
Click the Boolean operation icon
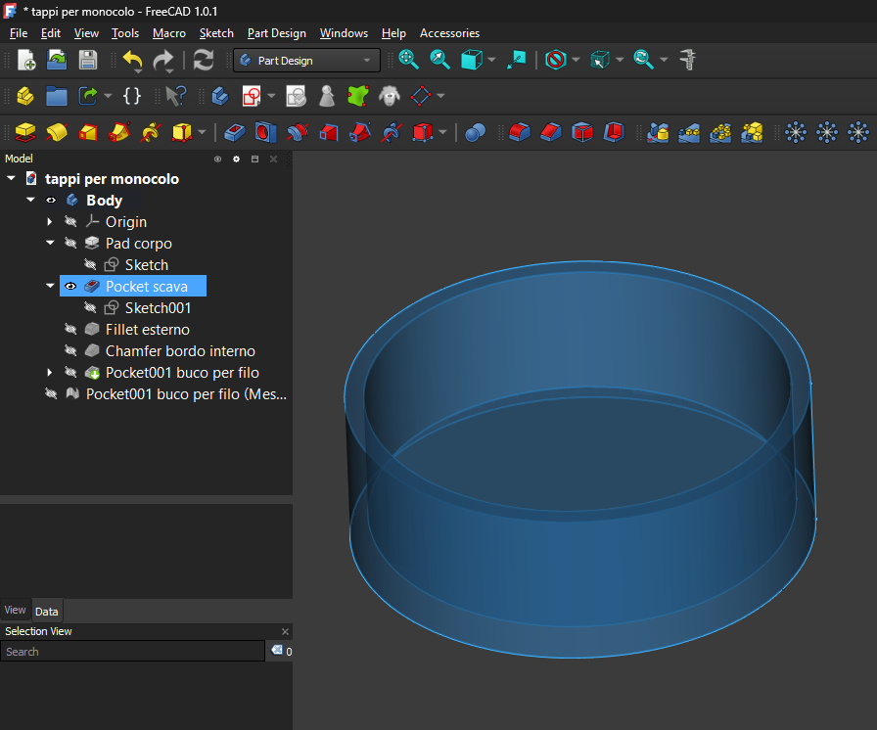tap(476, 132)
